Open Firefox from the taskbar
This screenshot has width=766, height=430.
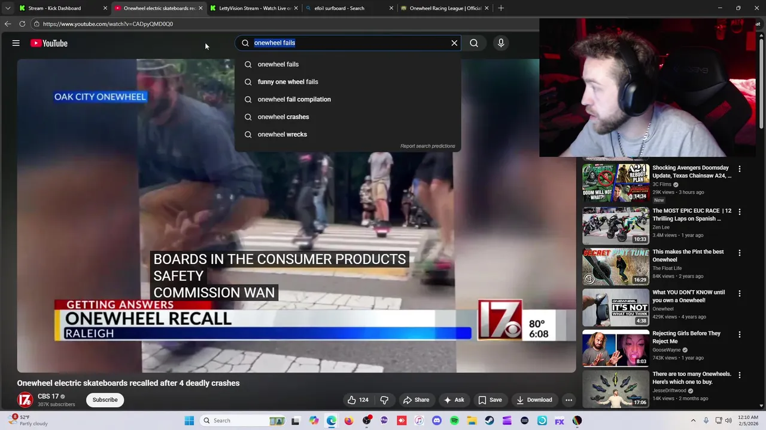pyautogui.click(x=349, y=420)
